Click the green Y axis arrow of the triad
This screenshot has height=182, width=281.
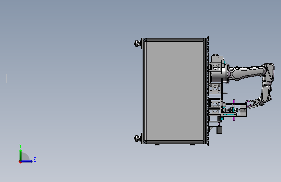click(x=20, y=154)
